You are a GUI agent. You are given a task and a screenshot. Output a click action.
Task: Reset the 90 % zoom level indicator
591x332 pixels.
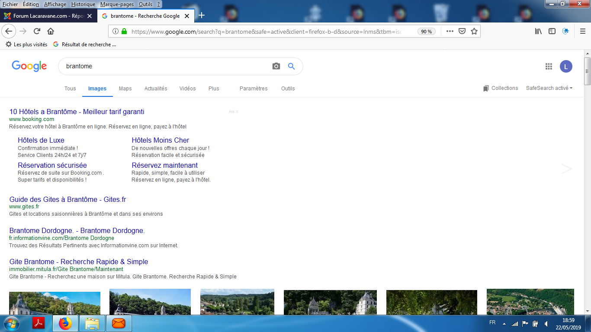click(426, 32)
